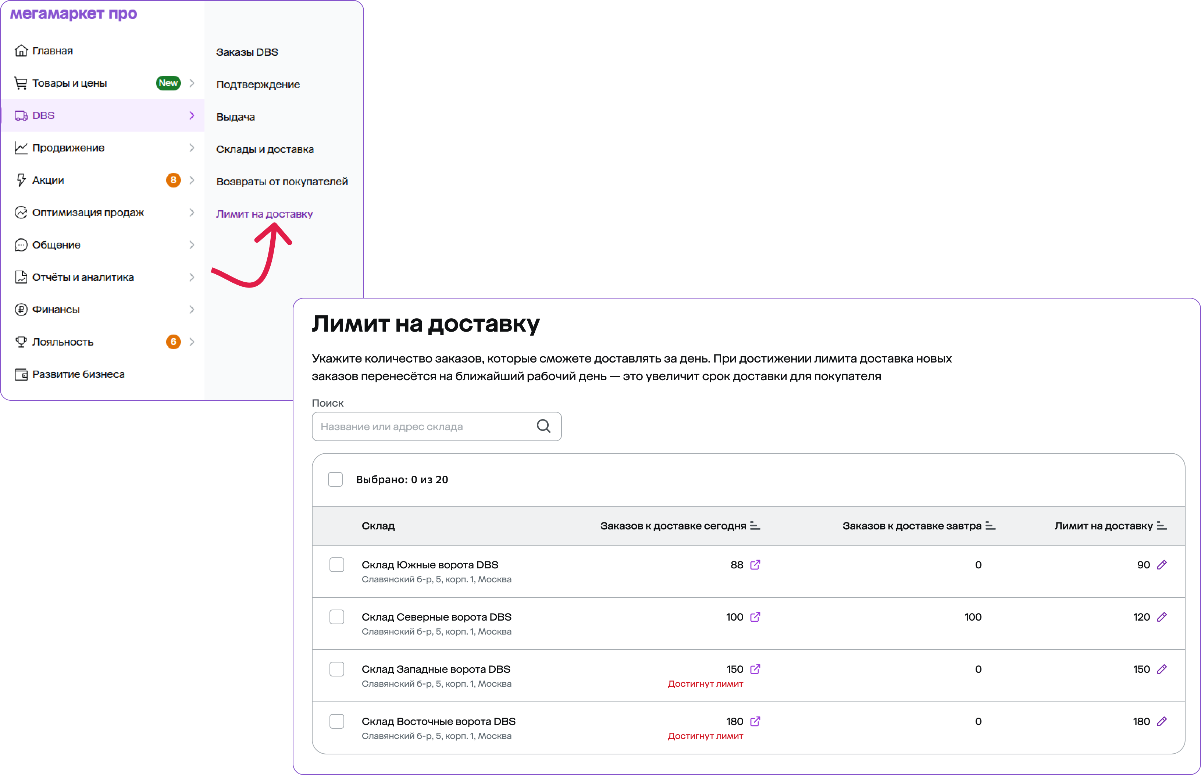This screenshot has height=775, width=1201.
Task: Open Склады и доставка submenu item
Action: pos(265,149)
